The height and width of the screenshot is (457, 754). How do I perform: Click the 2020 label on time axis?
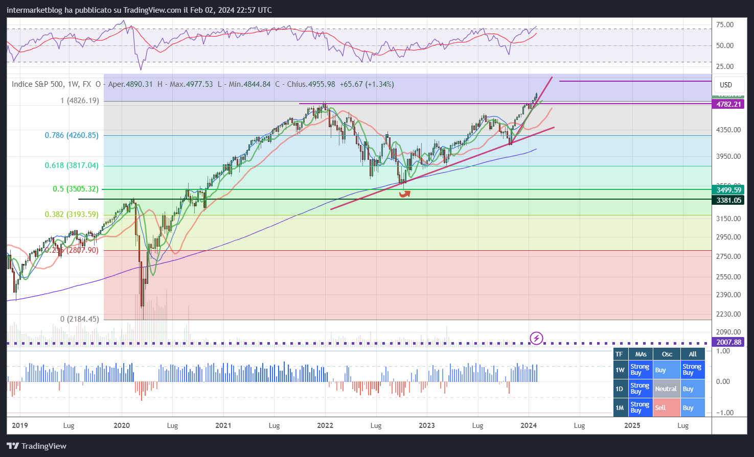122,425
